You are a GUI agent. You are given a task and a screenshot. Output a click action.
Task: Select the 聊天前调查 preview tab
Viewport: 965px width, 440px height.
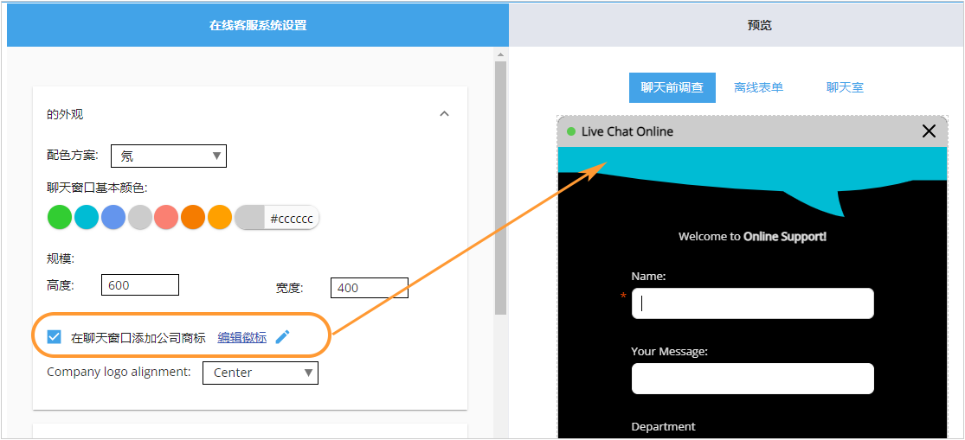coord(672,87)
